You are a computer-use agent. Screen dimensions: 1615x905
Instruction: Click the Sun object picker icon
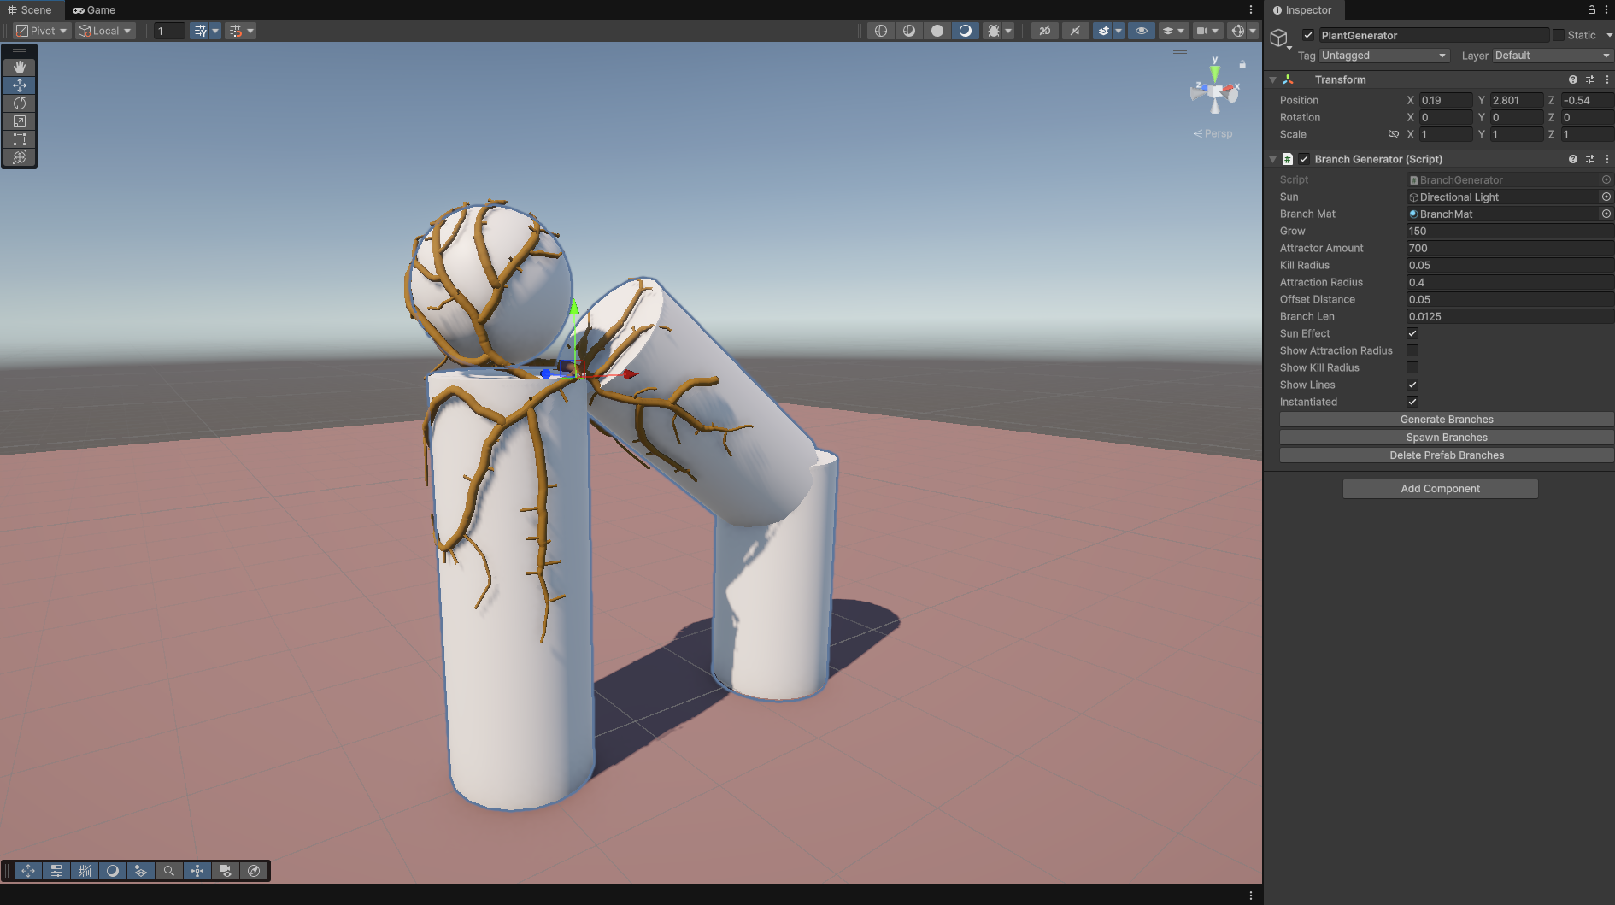[1606, 197]
